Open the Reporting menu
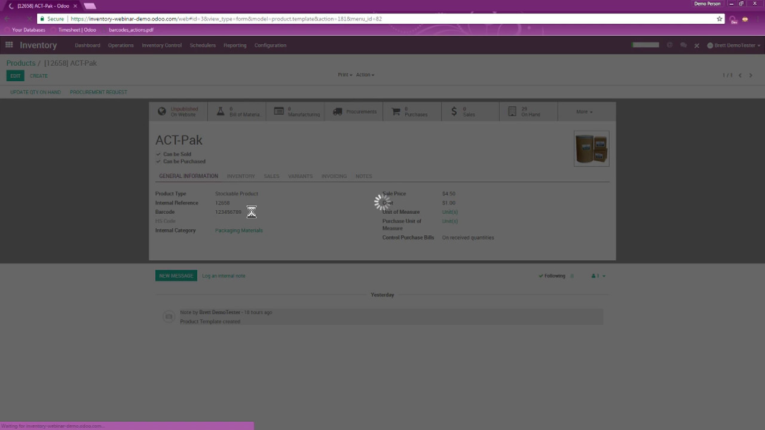Viewport: 765px width, 430px height. point(235,45)
